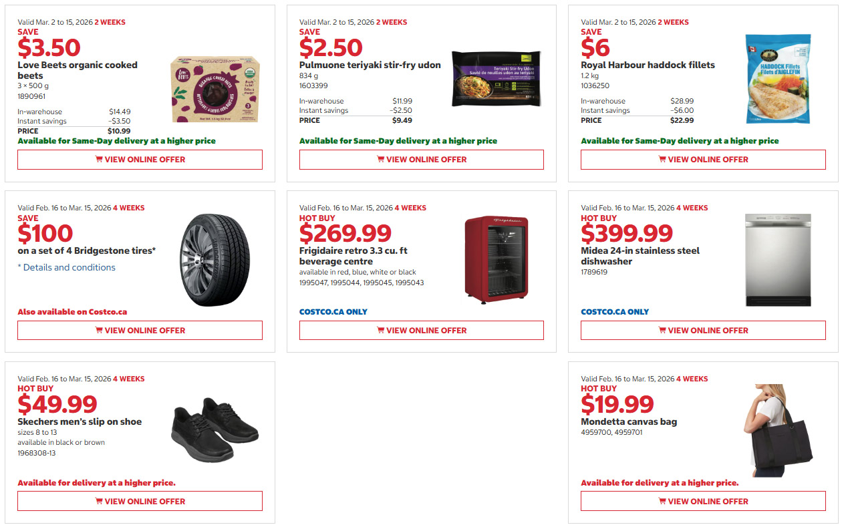View the online offer for Mondetta canvas bag
Viewport: 844px width, 531px height.
(702, 501)
